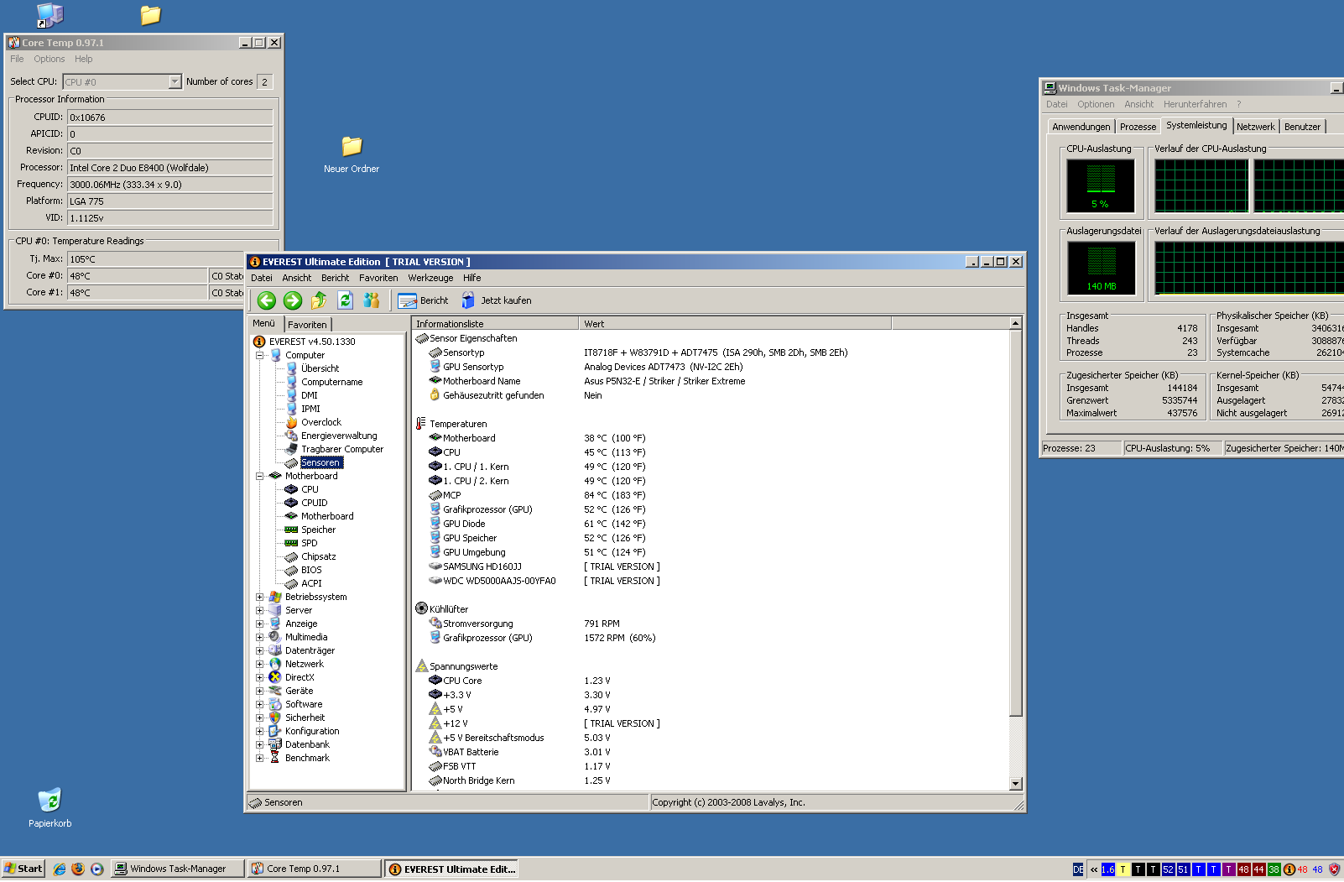Image resolution: width=1344 pixels, height=882 pixels.
Task: Click the red shield icon in system tray
Action: 1334,869
